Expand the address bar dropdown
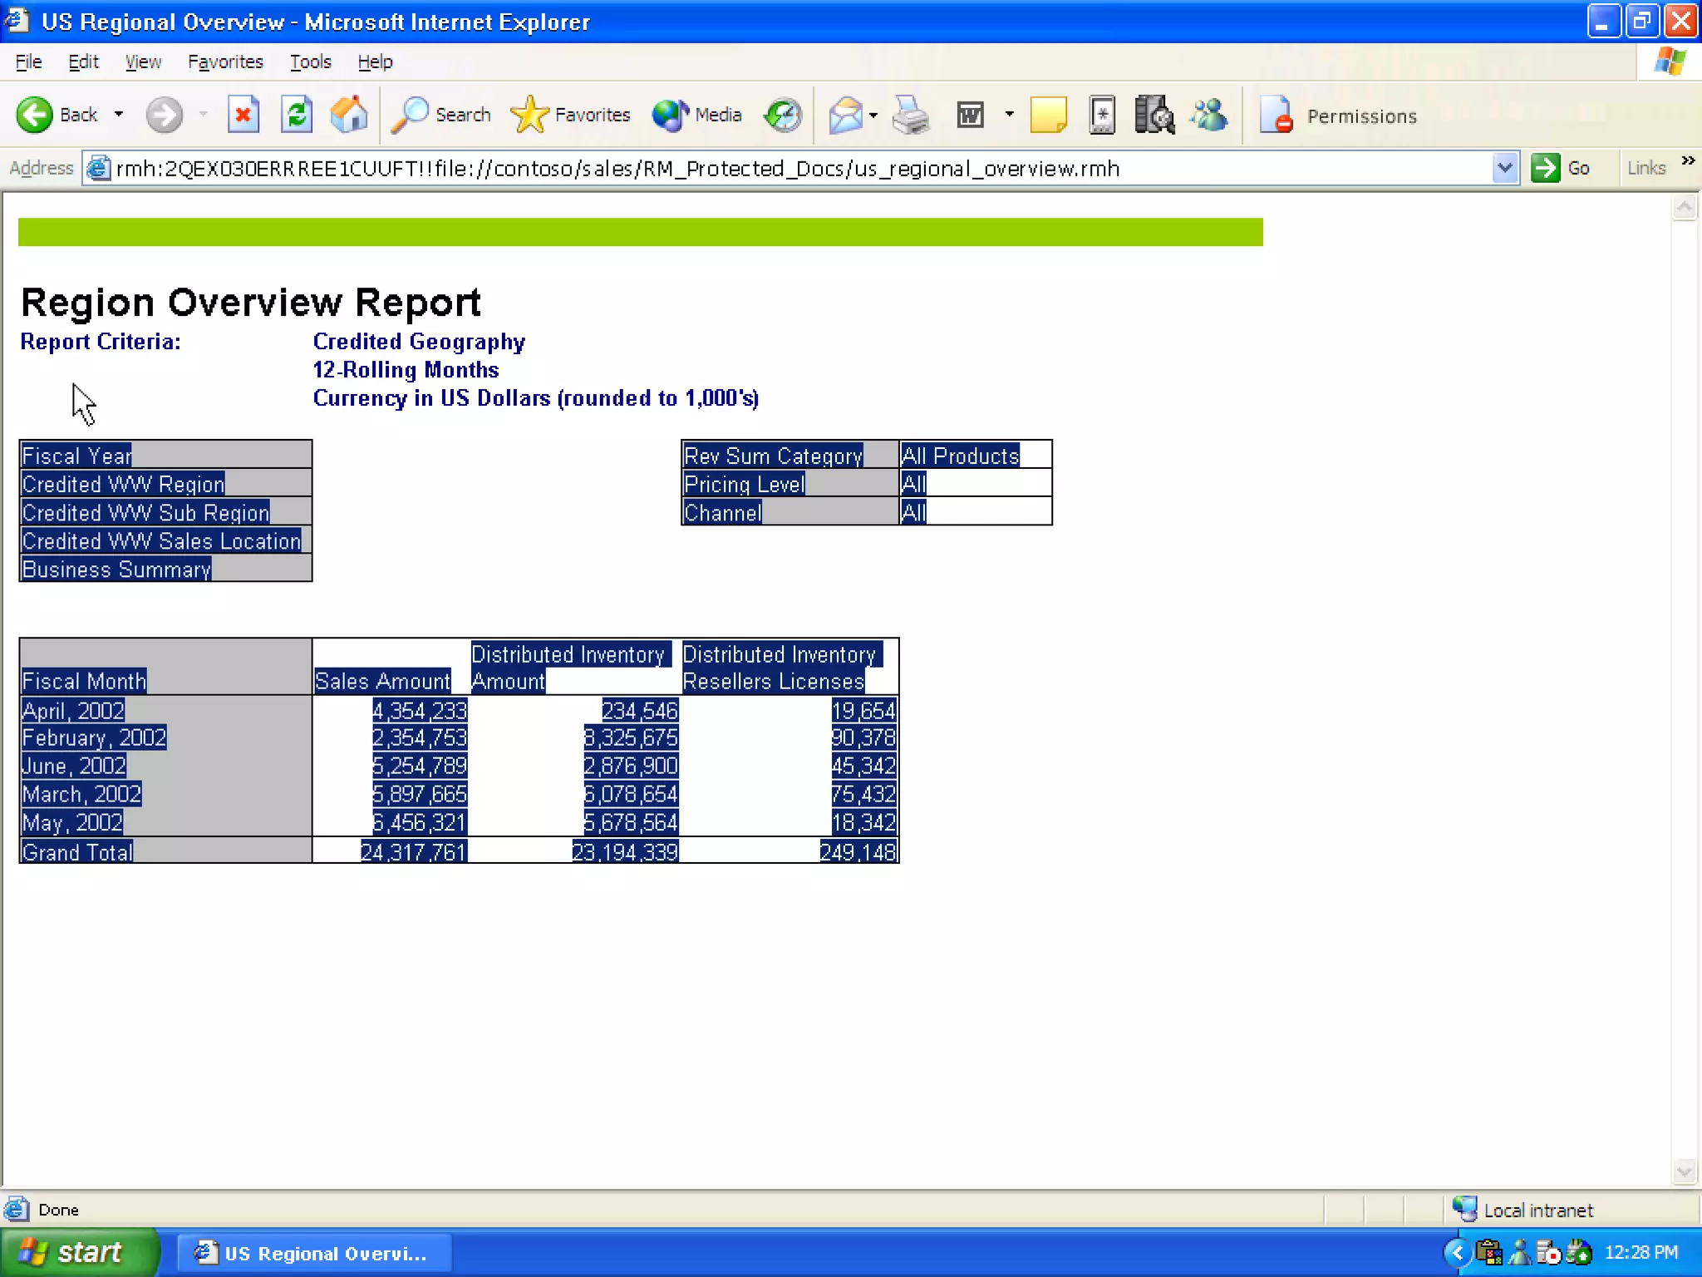This screenshot has width=1702, height=1277. [1504, 169]
